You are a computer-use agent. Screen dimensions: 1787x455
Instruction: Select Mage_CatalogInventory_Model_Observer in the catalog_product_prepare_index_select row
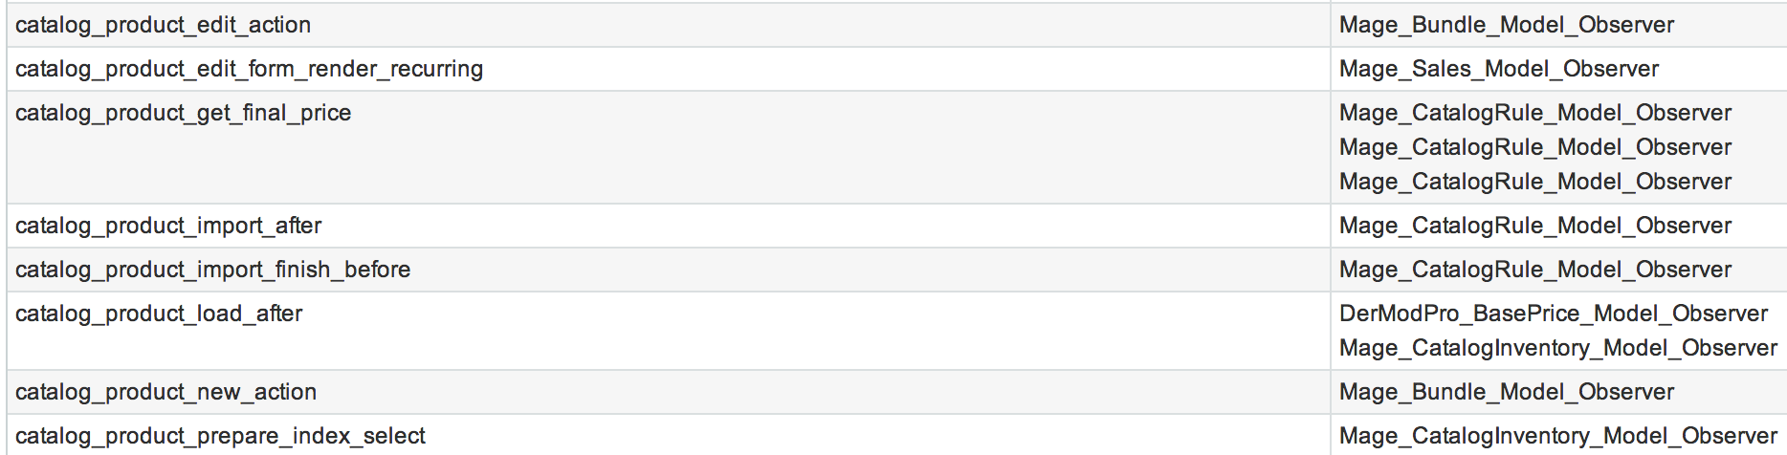pyautogui.click(x=1557, y=436)
